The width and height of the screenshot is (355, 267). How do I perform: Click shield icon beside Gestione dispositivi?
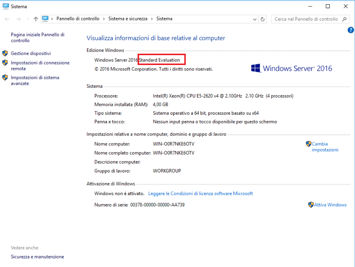click(5, 53)
